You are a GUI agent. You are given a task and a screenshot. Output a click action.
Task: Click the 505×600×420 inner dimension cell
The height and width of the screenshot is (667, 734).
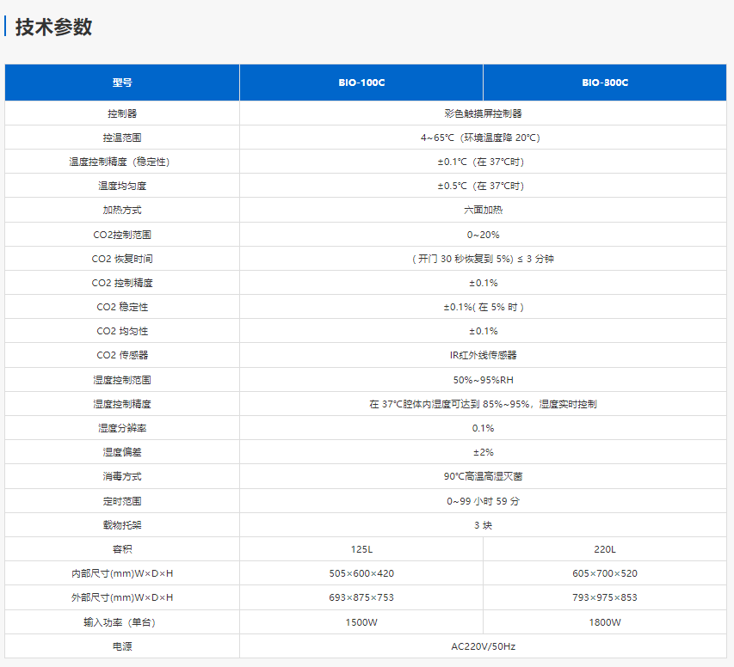tap(361, 573)
